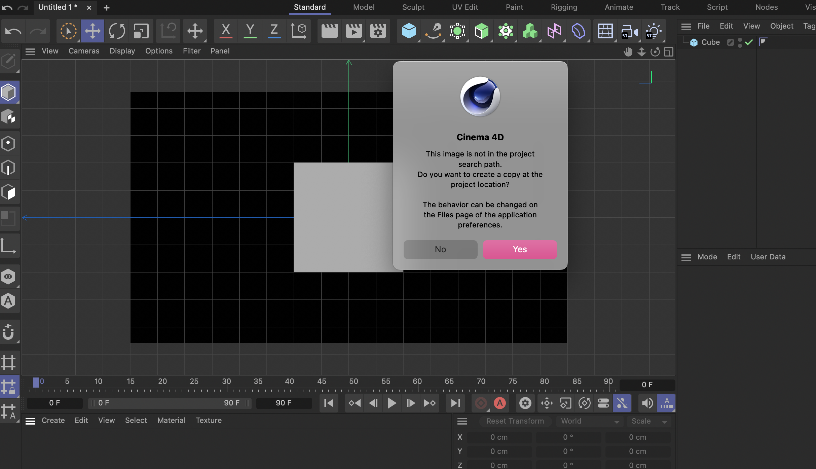Screen dimensions: 816x469
Task: Switch to Polygons mode
Action: [x=9, y=192]
